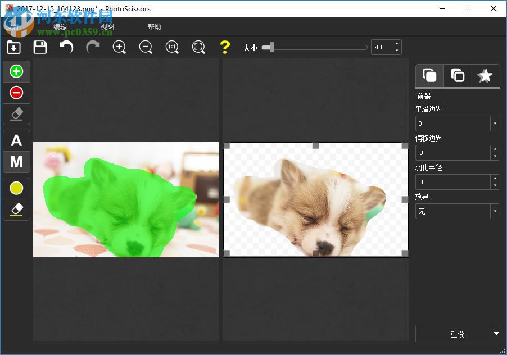
Task: Zoom in on the puppy image
Action: click(119, 47)
